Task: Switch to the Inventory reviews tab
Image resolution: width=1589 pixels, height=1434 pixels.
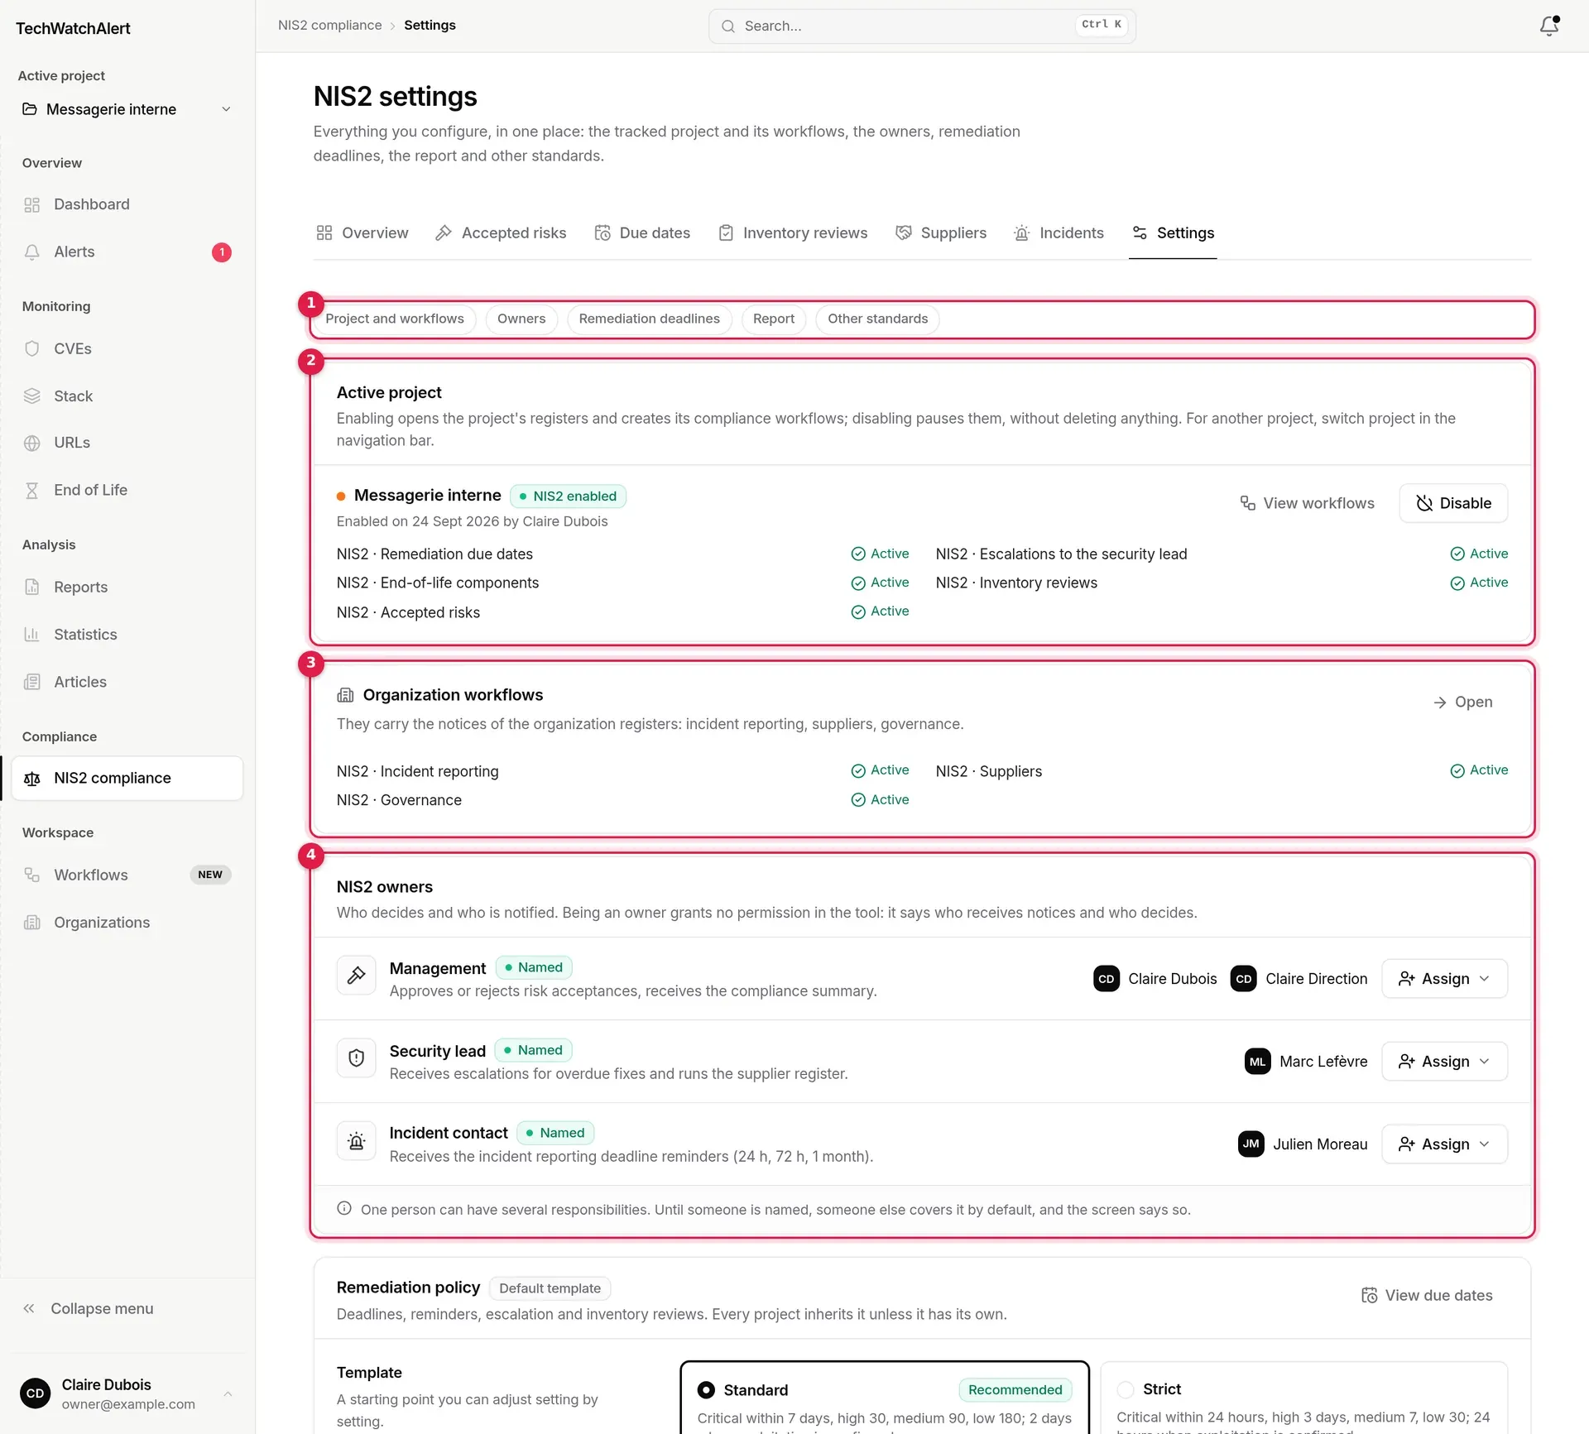Action: (794, 233)
